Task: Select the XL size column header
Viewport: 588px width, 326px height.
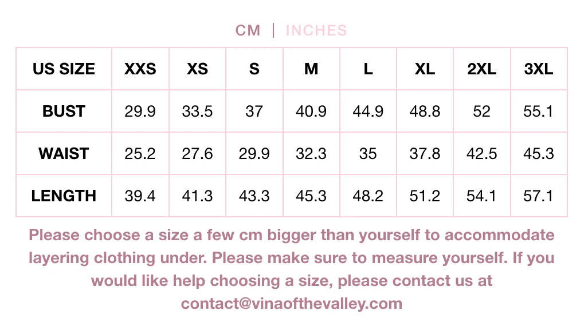Action: 425,69
